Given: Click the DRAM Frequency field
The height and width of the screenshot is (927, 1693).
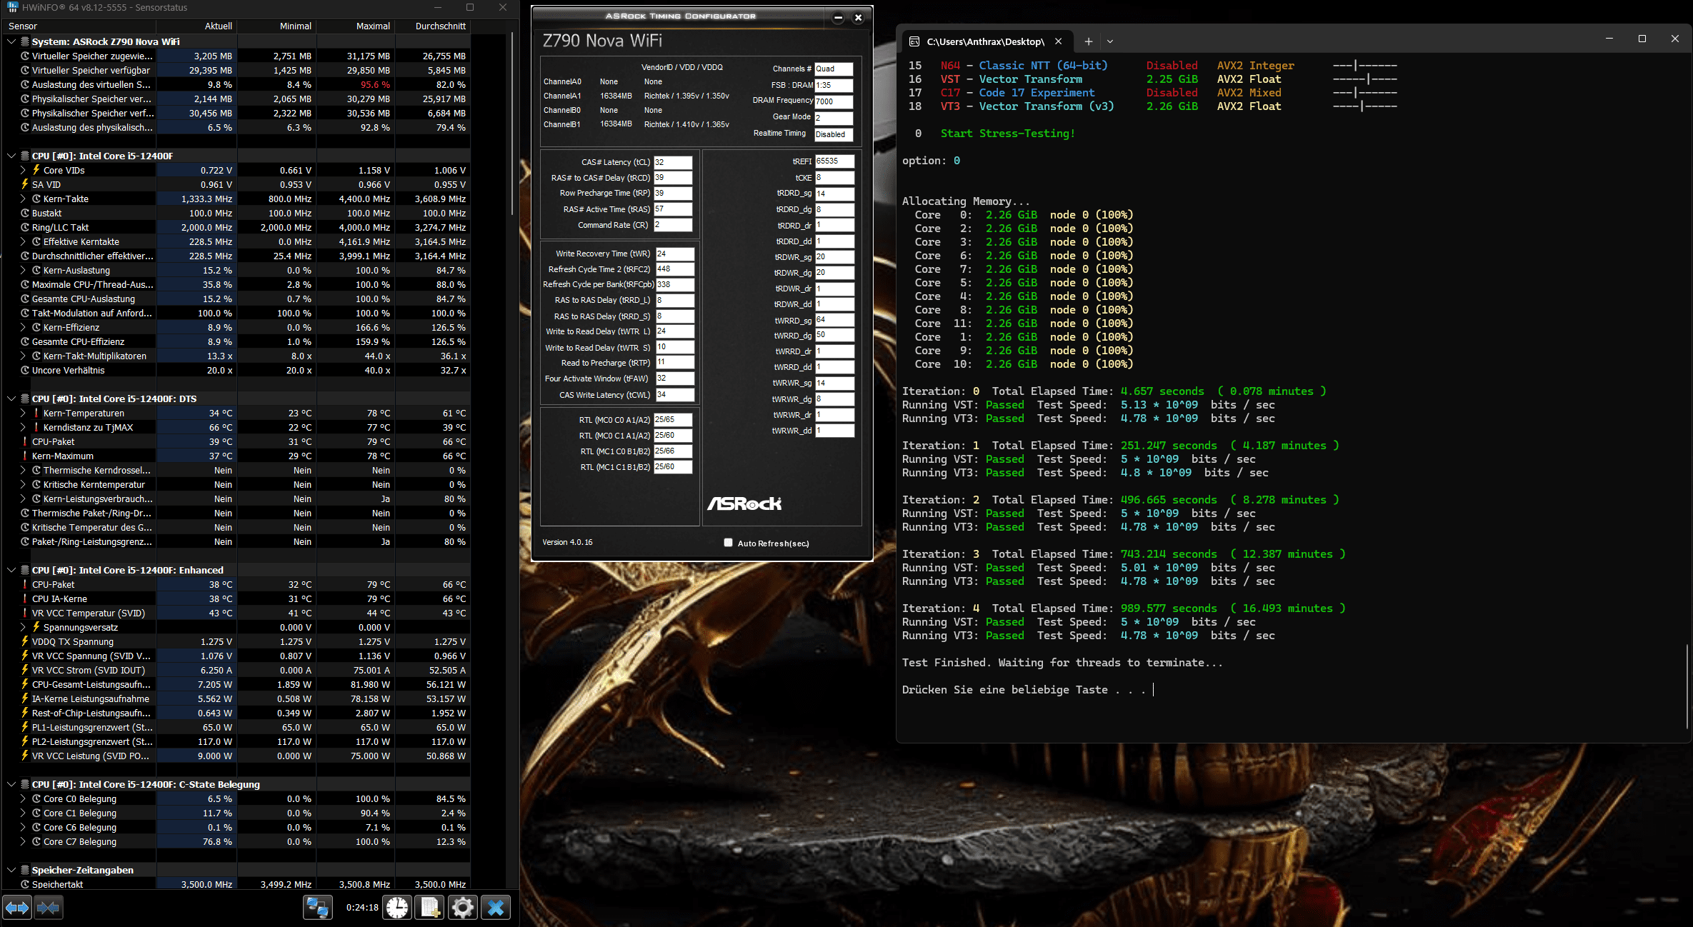Looking at the screenshot, I should [x=834, y=101].
